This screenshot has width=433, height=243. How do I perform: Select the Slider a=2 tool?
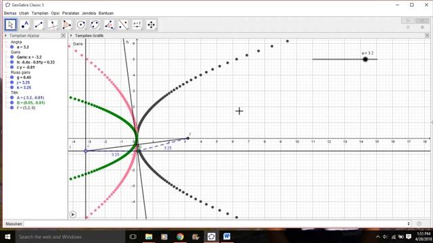pyautogui.click(x=137, y=25)
